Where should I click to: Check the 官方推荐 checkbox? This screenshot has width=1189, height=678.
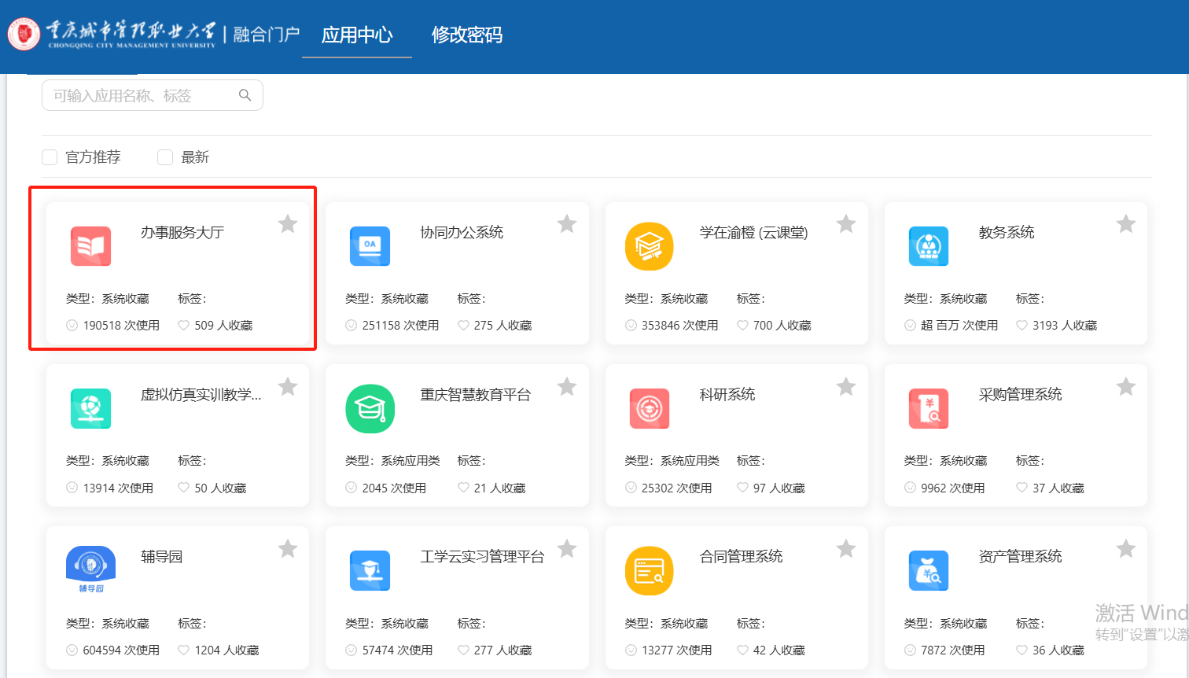50,157
